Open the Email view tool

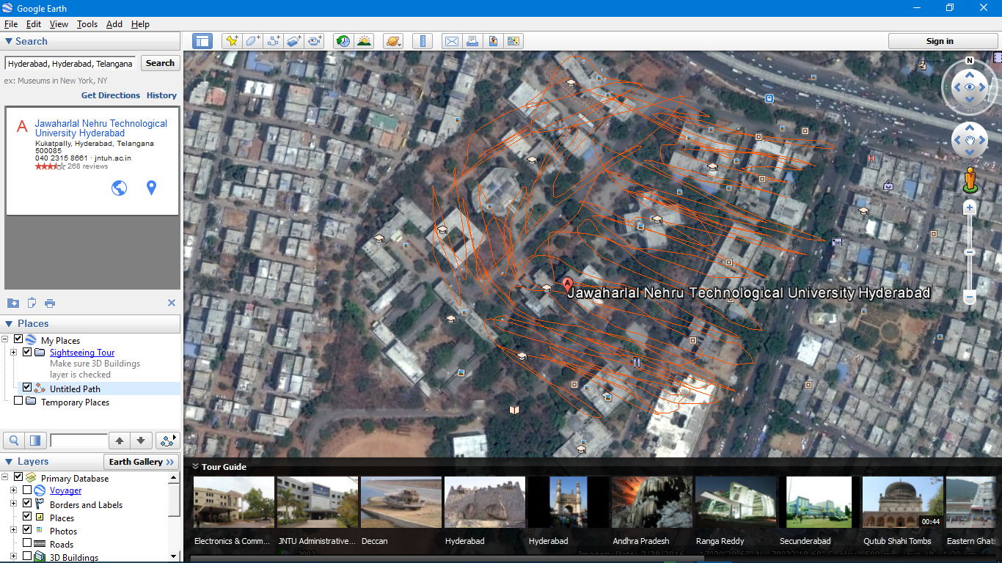point(451,41)
